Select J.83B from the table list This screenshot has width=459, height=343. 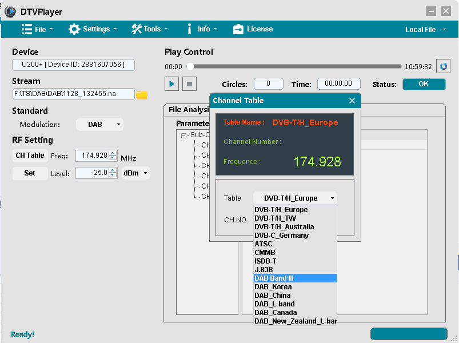click(295, 270)
